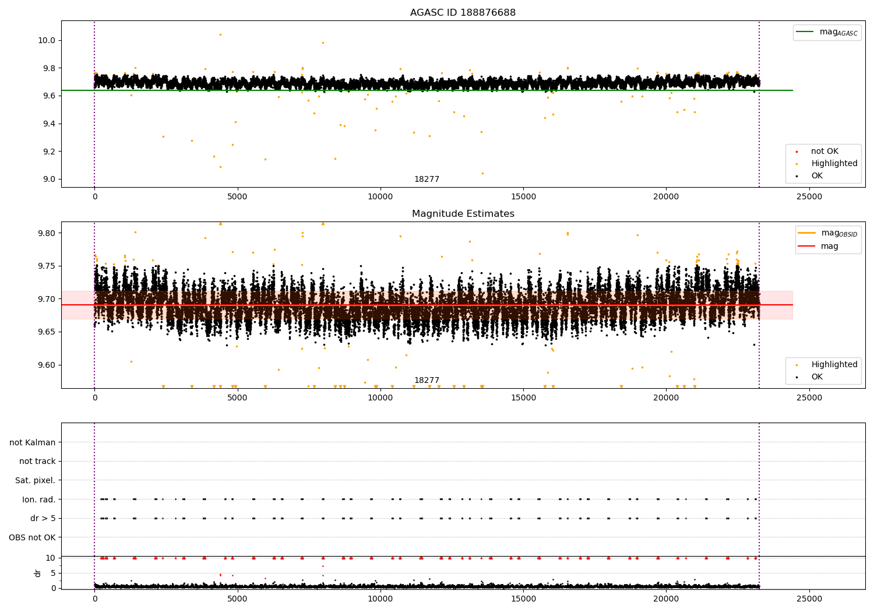Screen dimensions: 874x612
Task: Click the 'OBS not OK' row label
Action: [32, 537]
